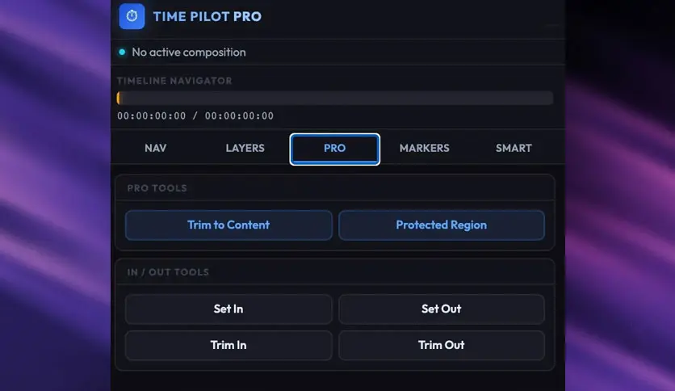
Task: Go to the MARKERS tab
Action: (x=424, y=148)
